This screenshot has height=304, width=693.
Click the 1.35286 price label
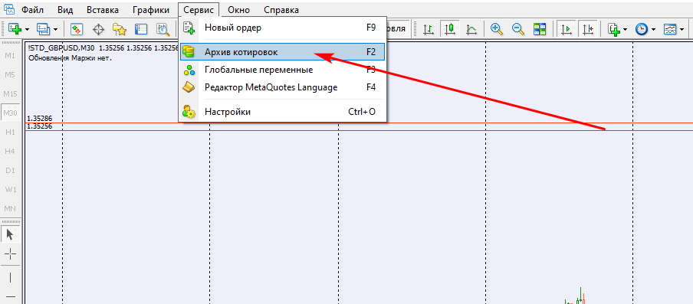(39, 119)
